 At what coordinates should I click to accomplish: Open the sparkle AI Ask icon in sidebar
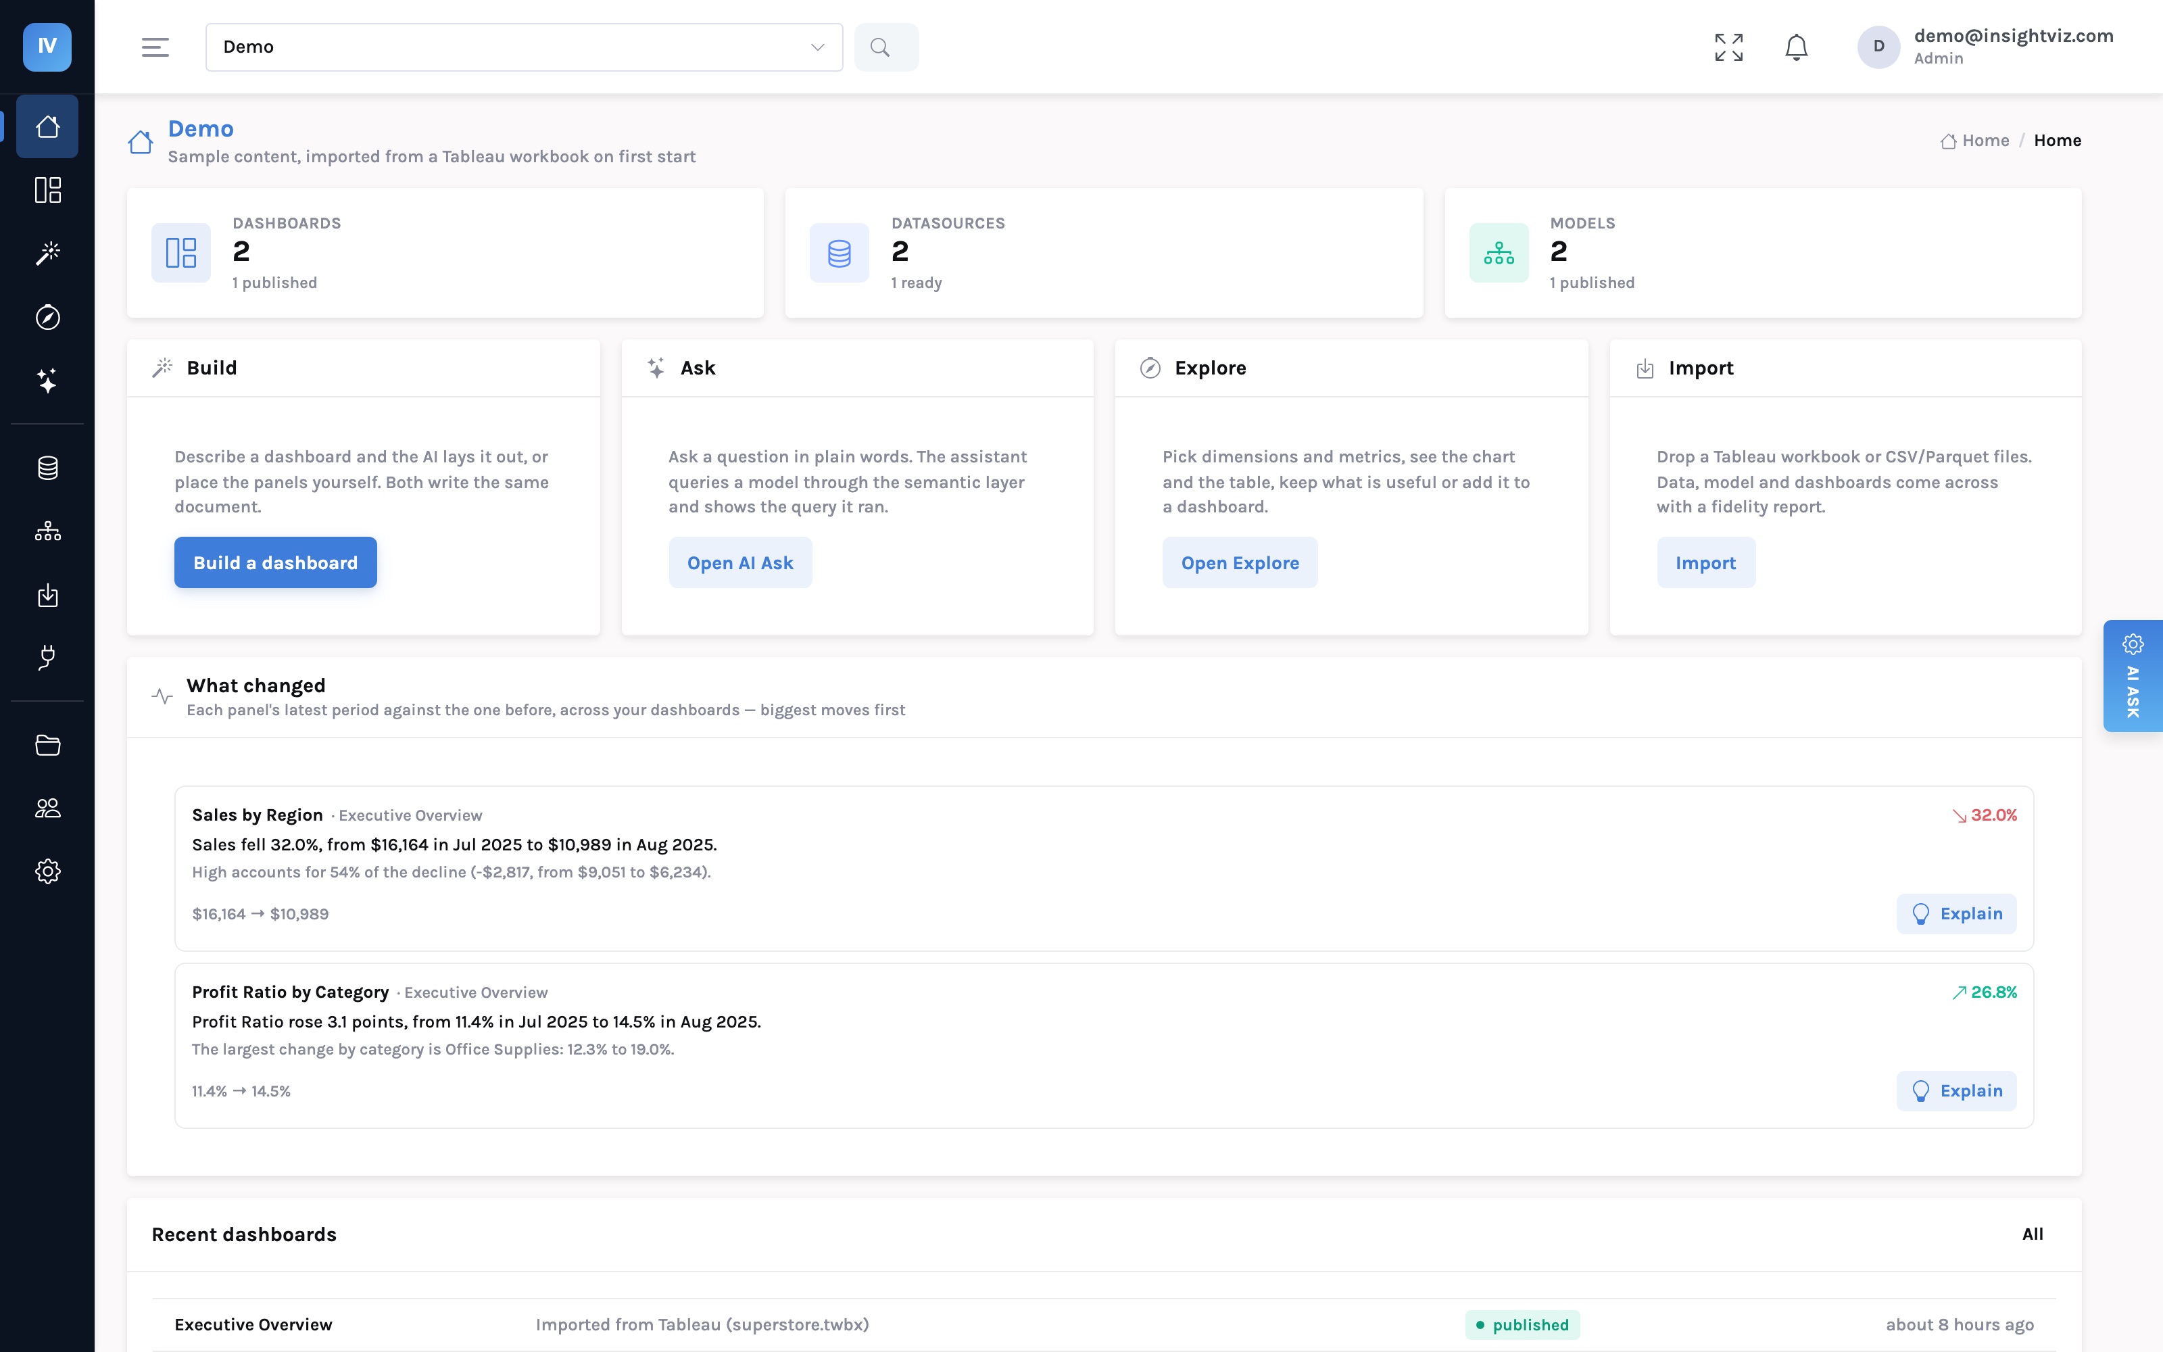pyautogui.click(x=47, y=381)
